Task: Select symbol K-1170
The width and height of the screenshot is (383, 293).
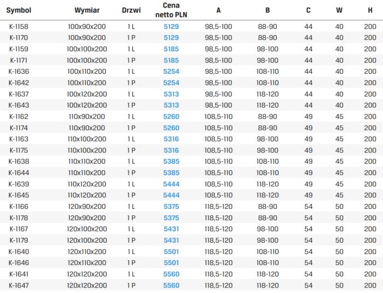Action: (19, 38)
